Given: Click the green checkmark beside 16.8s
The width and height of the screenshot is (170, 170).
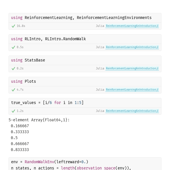Looking at the screenshot, I should click(x=13, y=26).
